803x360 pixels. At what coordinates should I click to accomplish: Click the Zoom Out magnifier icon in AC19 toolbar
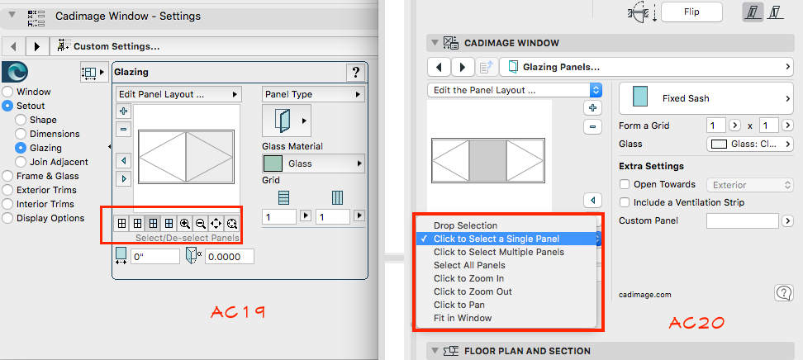(201, 223)
